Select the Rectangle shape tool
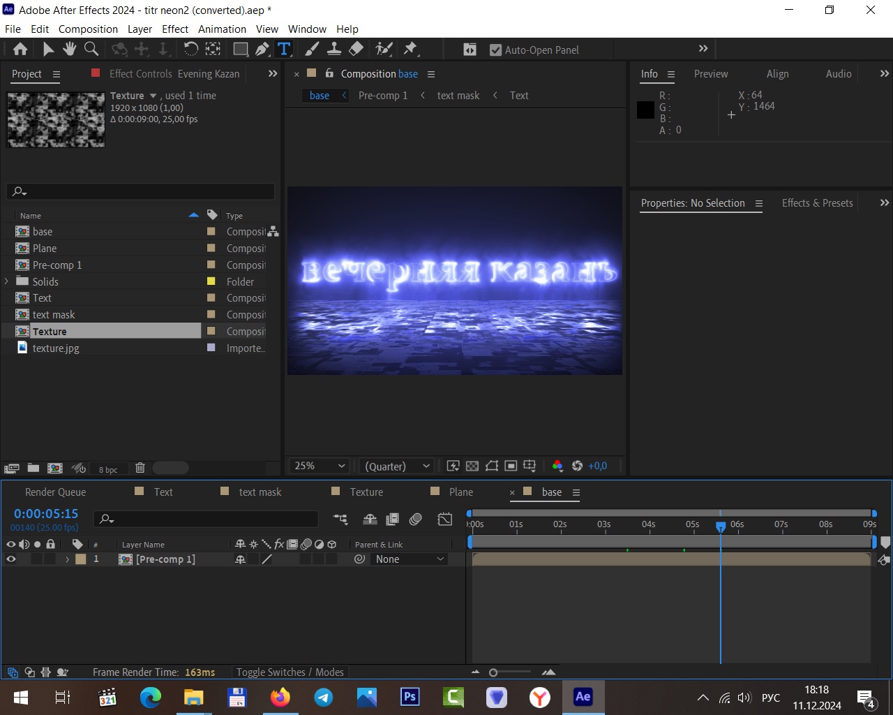Image resolution: width=893 pixels, height=715 pixels. (240, 49)
